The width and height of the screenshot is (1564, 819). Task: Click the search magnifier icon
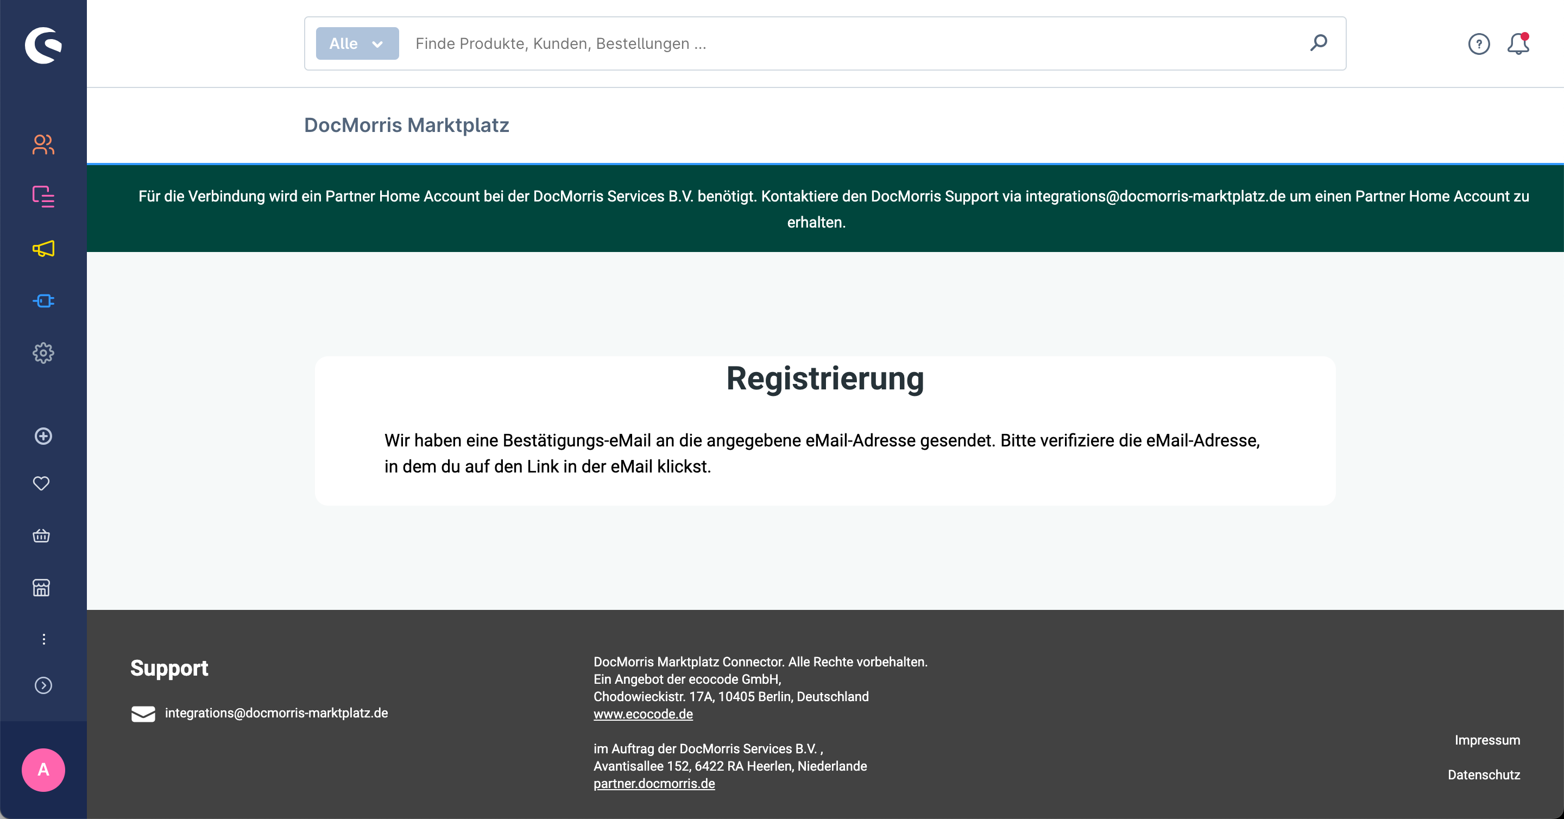pyautogui.click(x=1318, y=43)
